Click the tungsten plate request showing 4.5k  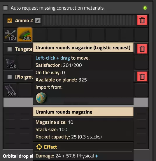pyautogui.click(x=10, y=63)
